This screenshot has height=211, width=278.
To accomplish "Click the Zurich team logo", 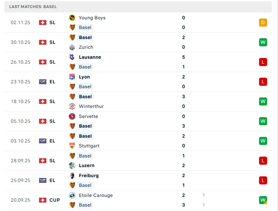I will click(72, 47).
